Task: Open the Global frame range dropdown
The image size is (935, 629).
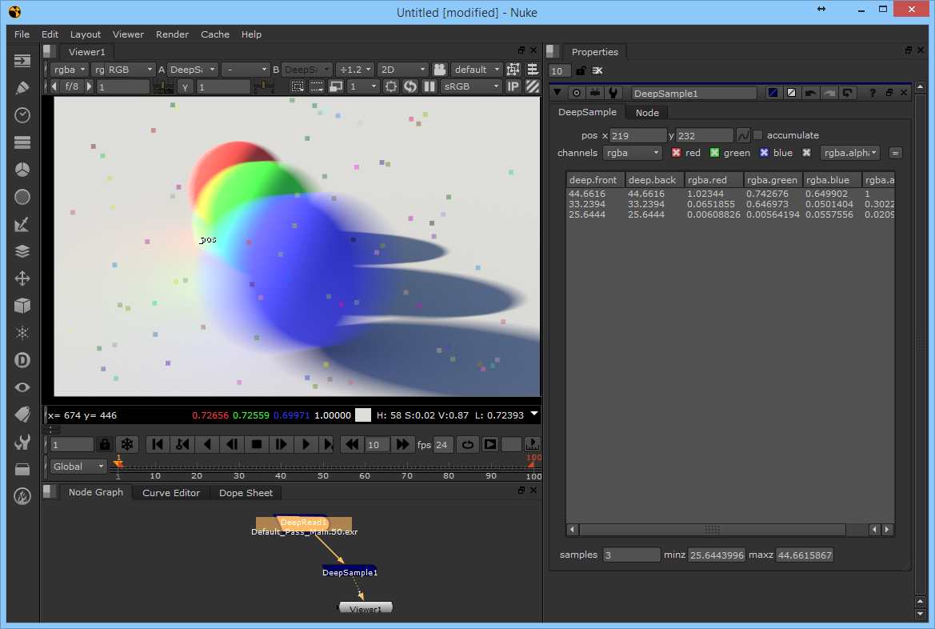Action: coord(78,467)
